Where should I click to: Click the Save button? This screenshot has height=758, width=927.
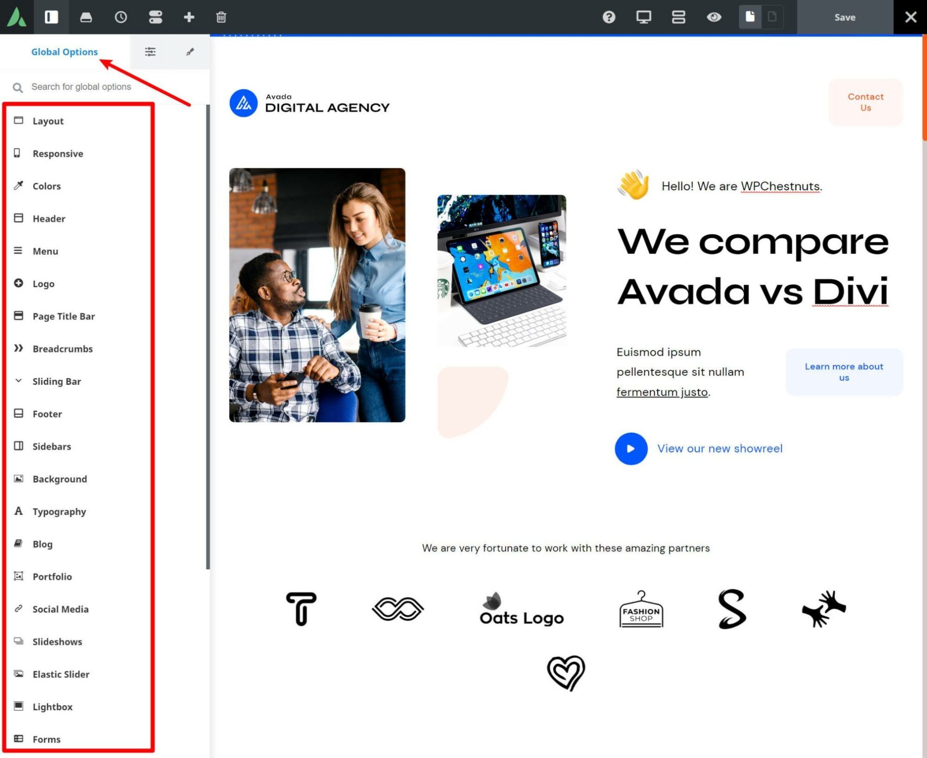click(x=845, y=17)
